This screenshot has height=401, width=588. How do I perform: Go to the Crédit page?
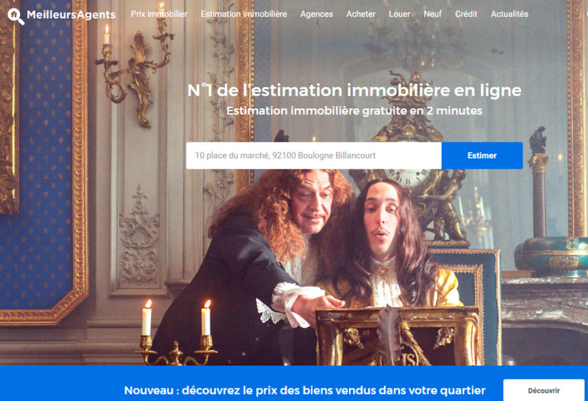pyautogui.click(x=466, y=14)
